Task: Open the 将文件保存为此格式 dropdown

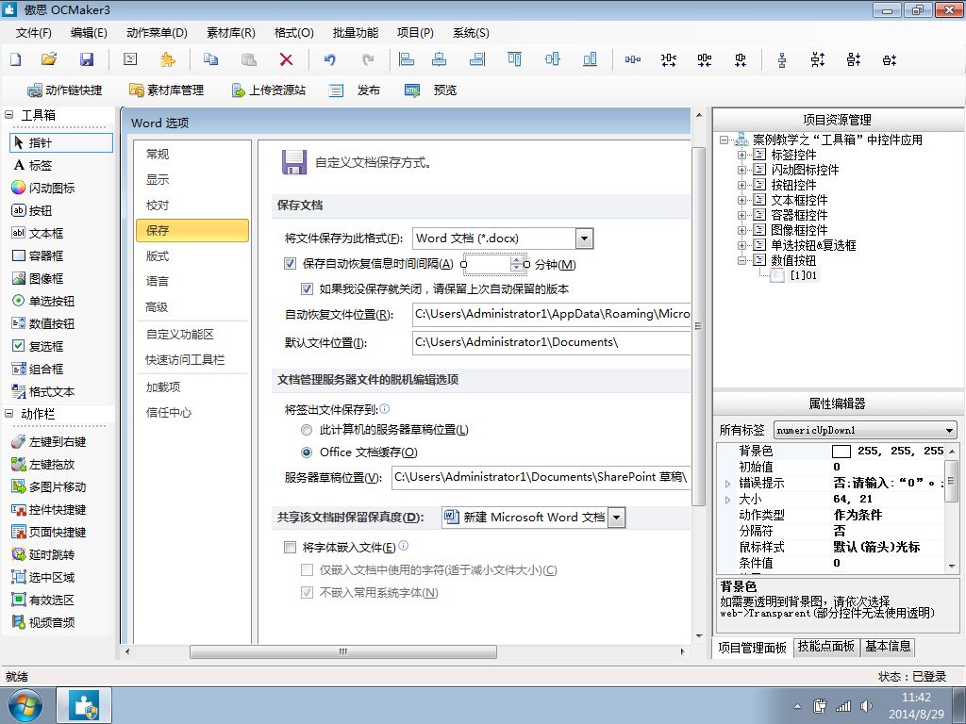Action: 584,239
